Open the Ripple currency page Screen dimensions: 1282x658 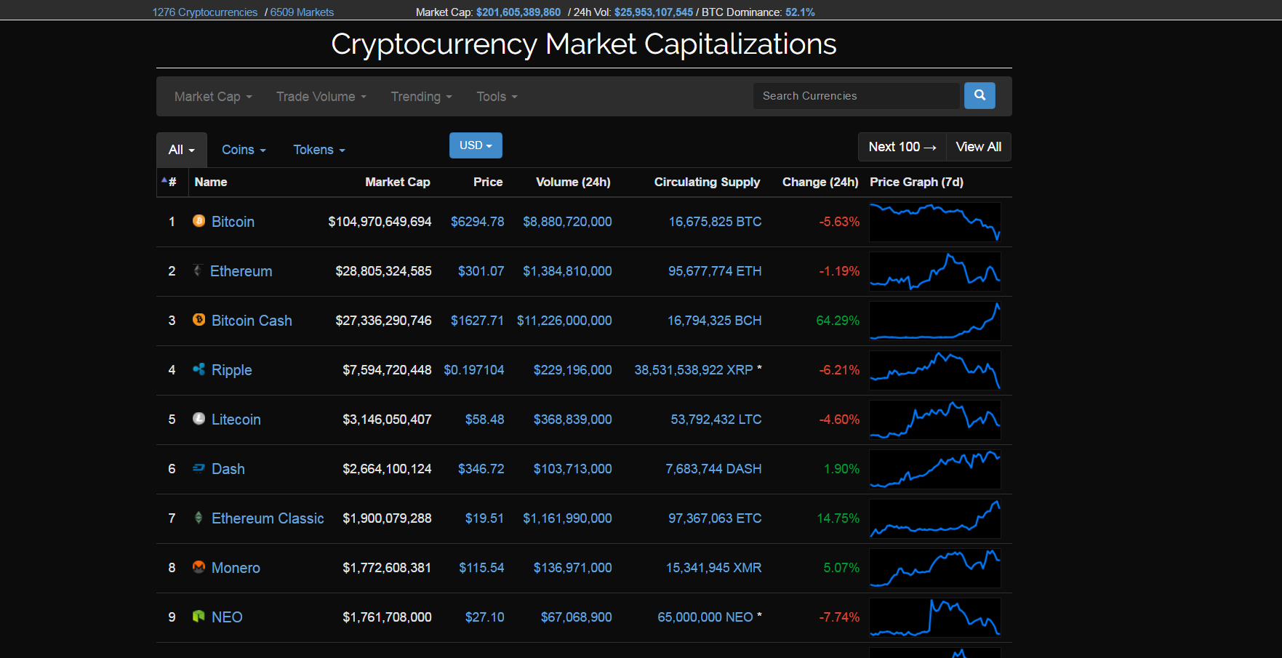coord(231,370)
